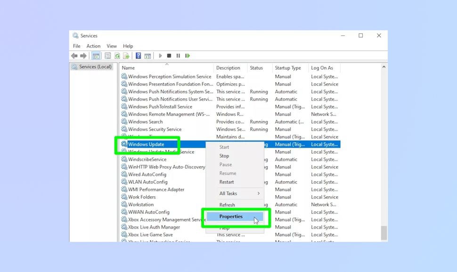Start the service with the play icon
This screenshot has height=272, width=457.
[160, 56]
